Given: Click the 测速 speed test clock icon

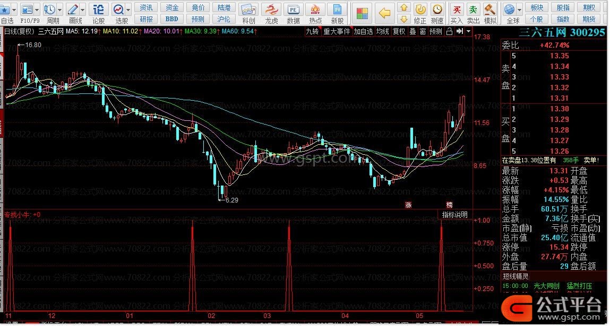Looking at the screenshot, I should pyautogui.click(x=437, y=10).
